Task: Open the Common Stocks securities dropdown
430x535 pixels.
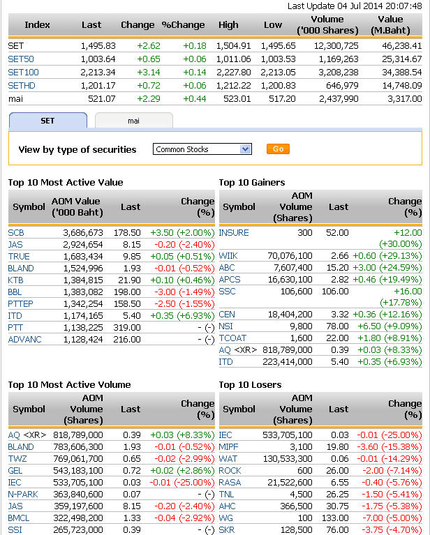Action: [202, 149]
